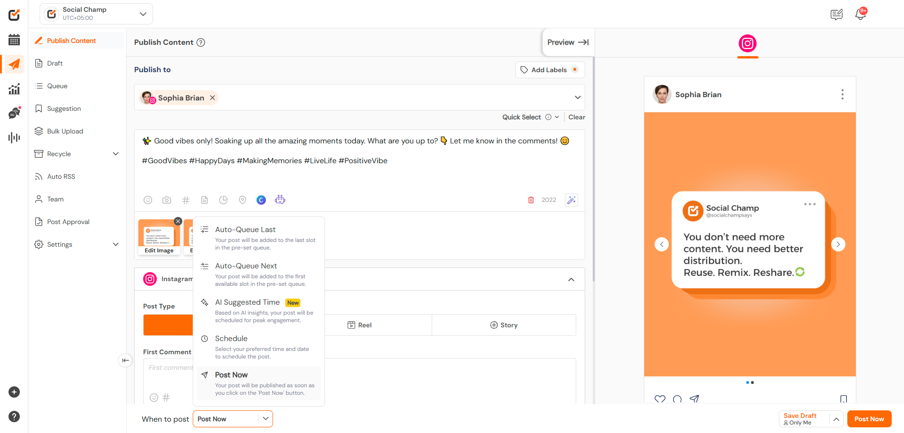Image resolution: width=904 pixels, height=433 pixels.
Task: Choose Auto-Queue Last option
Action: (x=258, y=238)
